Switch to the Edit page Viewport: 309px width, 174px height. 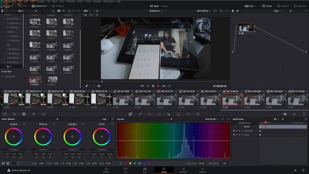[145, 170]
